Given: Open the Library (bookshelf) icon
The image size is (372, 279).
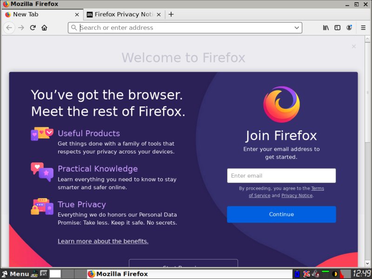Looking at the screenshot, I should [325, 28].
